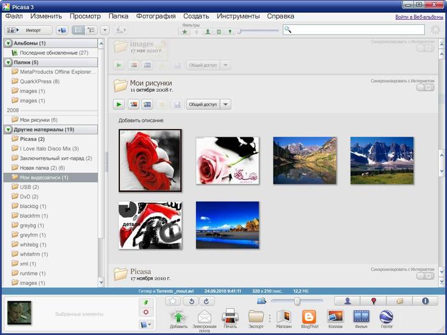
Task: Clear the tray with the red circle icon
Action: coord(146,312)
